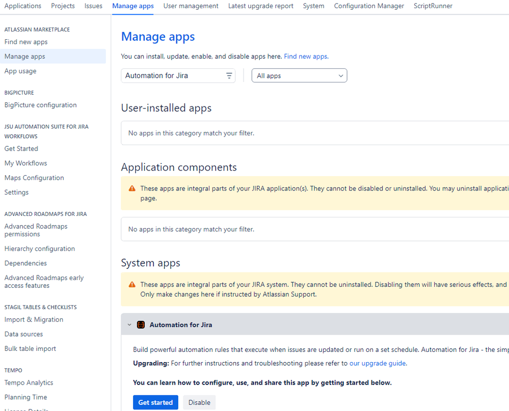Open the All apps dropdown
509x411 pixels.
pos(299,75)
